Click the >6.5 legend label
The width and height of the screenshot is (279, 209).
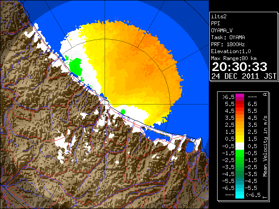click(x=228, y=97)
